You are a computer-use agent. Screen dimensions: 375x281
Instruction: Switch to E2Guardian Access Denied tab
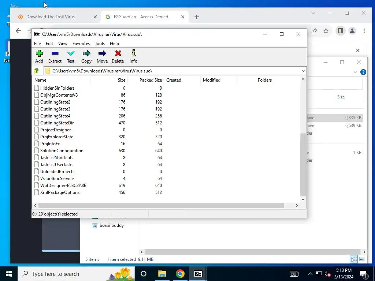pyautogui.click(x=141, y=17)
